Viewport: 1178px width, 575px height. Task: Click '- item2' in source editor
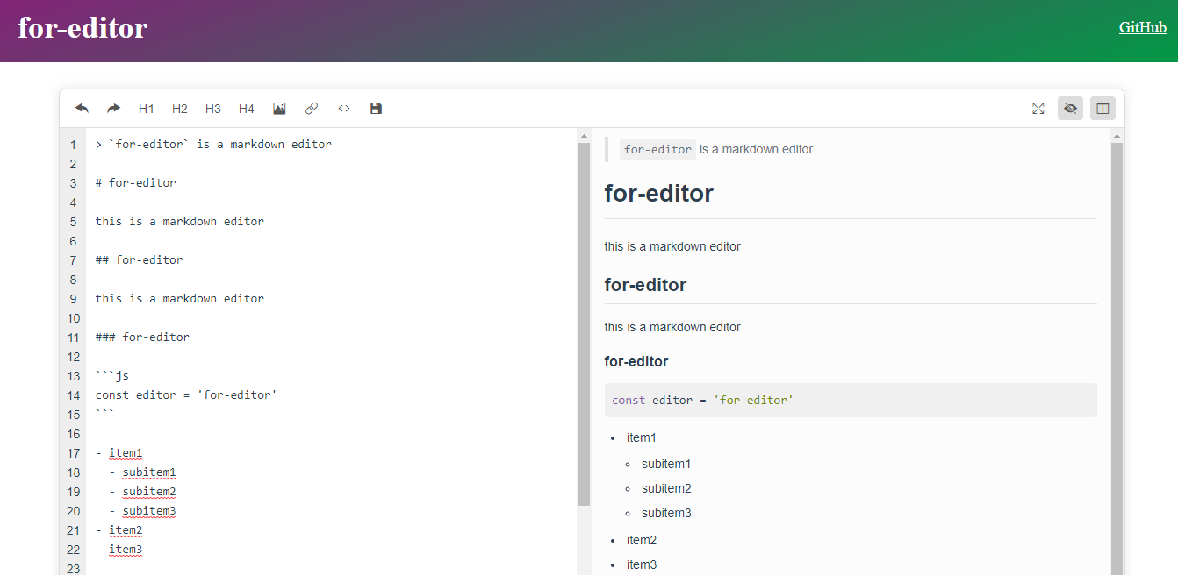tap(119, 530)
